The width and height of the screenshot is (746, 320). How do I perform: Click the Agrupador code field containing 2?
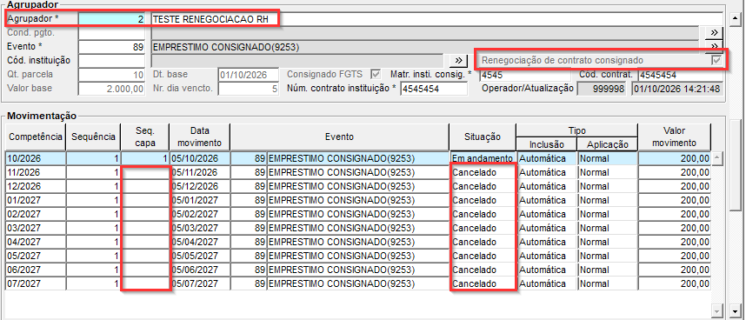point(111,19)
